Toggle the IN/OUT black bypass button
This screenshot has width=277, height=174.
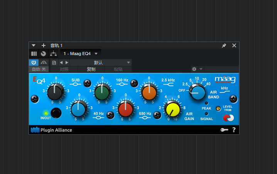click(x=56, y=113)
